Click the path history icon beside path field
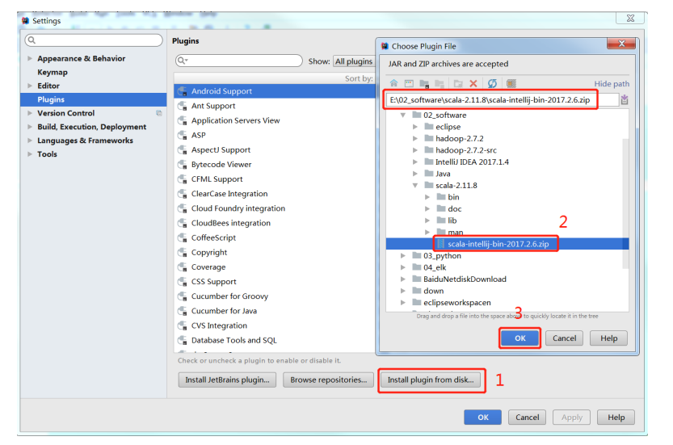Image resolution: width=673 pixels, height=445 pixels. (624, 99)
